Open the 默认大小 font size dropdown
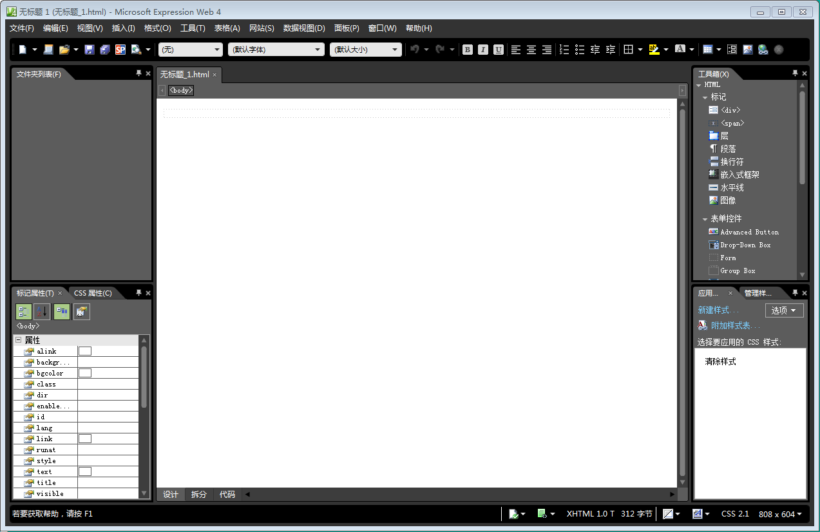Image resolution: width=820 pixels, height=532 pixels. 365,50
